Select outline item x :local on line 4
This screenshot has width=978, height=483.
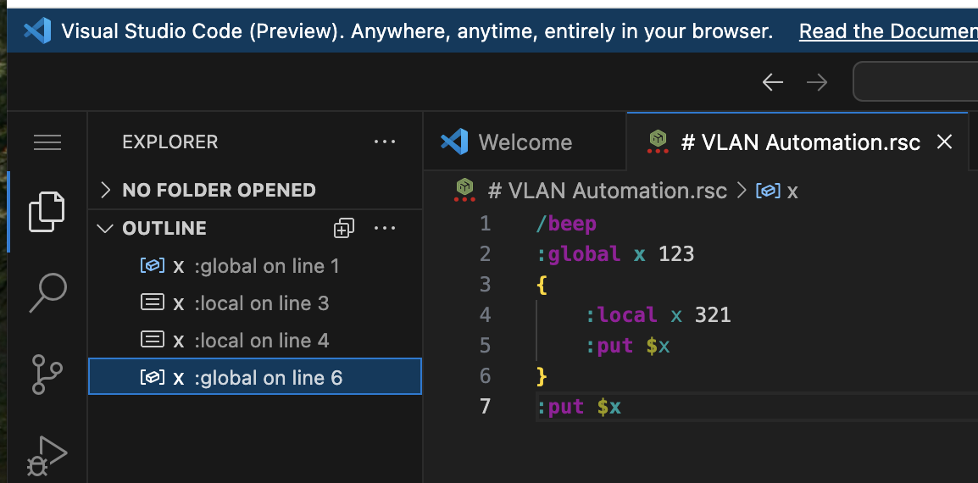click(x=255, y=340)
